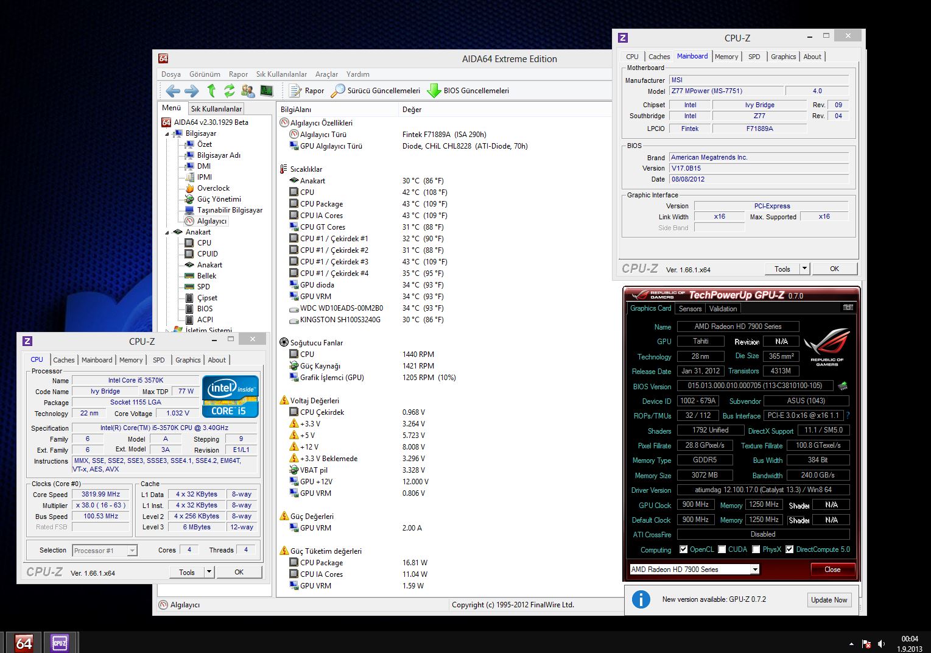Open the Yardım menu

(358, 74)
